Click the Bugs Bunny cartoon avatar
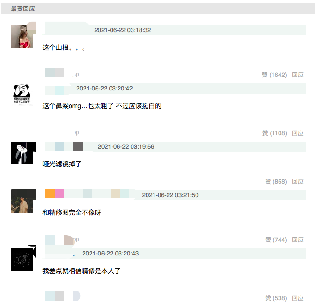The image size is (315, 303). [x=22, y=153]
